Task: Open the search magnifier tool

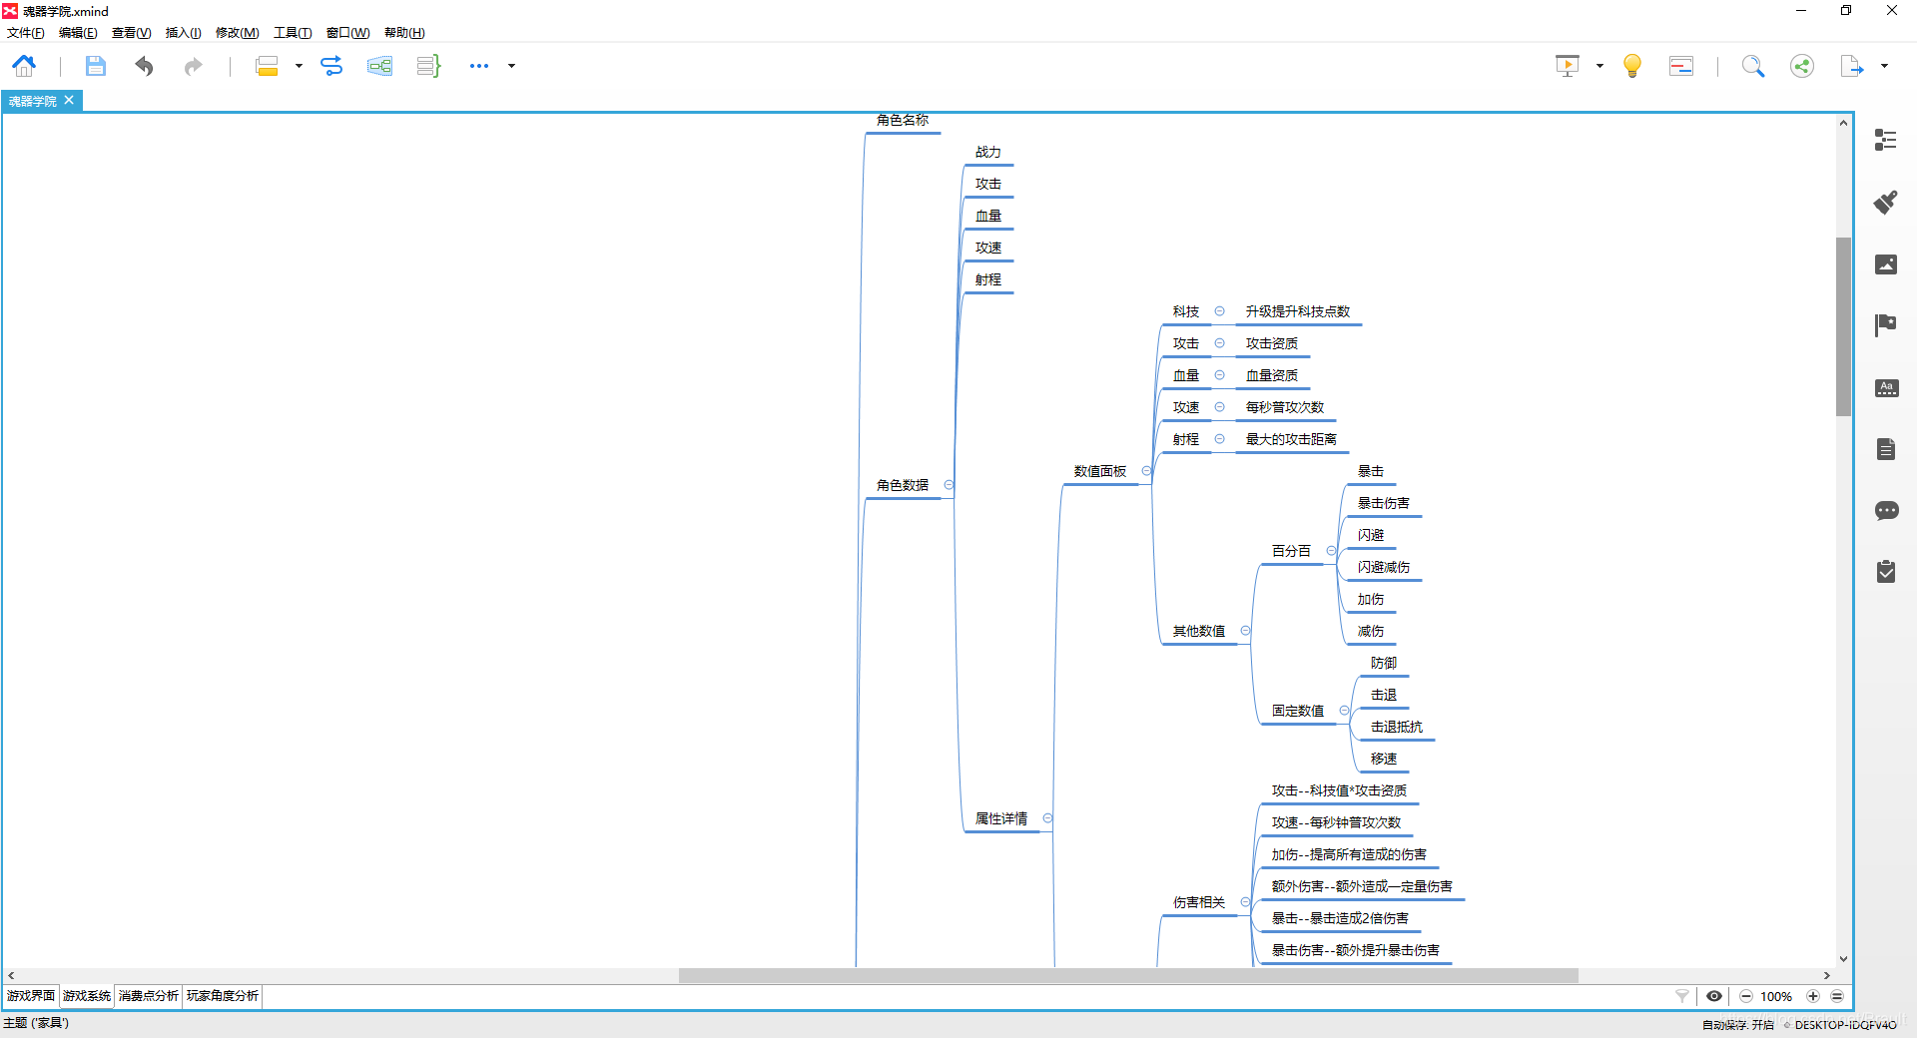Action: click(1753, 66)
